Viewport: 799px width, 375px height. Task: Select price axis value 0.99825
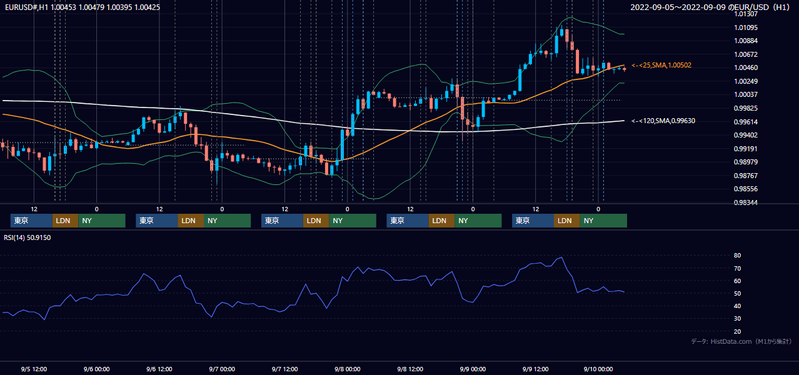tap(746, 108)
